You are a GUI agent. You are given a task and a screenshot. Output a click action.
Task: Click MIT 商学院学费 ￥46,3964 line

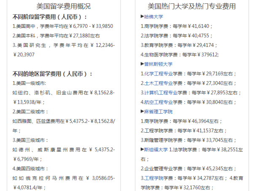(181, 121)
